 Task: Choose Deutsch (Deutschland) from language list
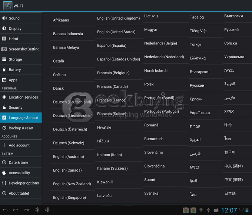tap(72, 102)
